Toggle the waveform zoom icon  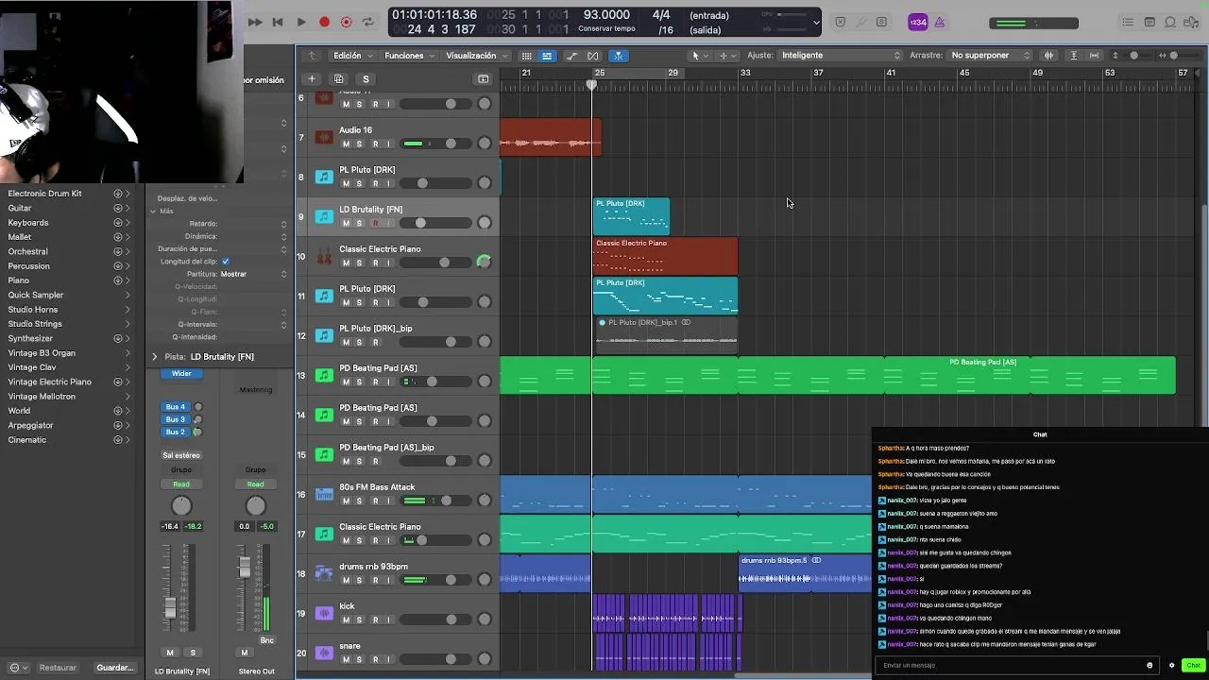click(x=1048, y=56)
